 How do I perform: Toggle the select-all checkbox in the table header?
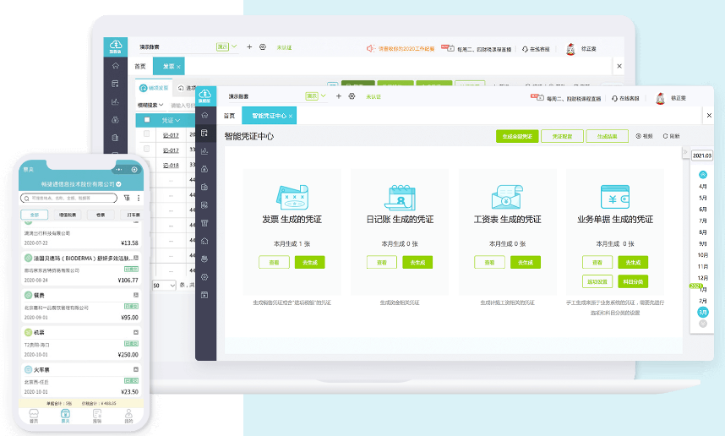coord(147,120)
